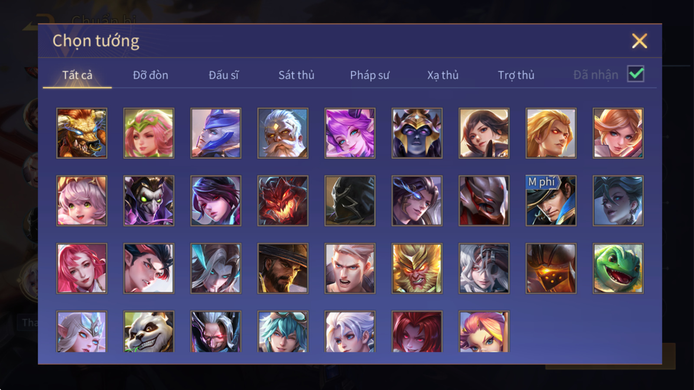Screen dimensions: 694x390
Task: Switch to the Đỡ đòn tab
Action: pos(150,75)
